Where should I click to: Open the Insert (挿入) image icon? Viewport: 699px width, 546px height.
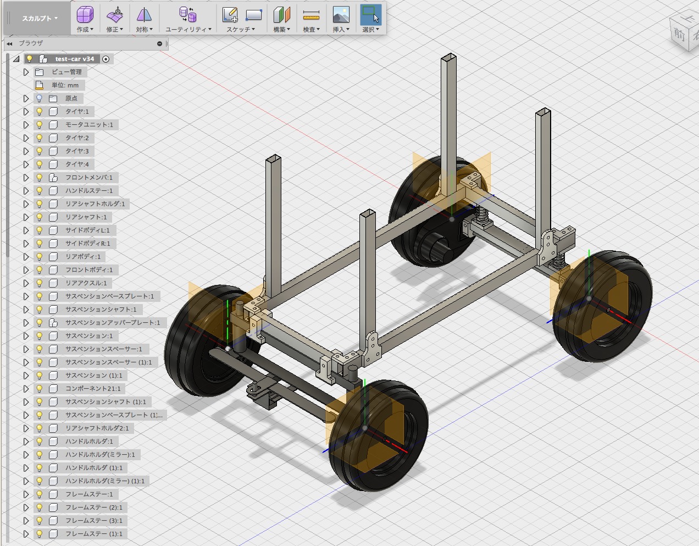[341, 15]
